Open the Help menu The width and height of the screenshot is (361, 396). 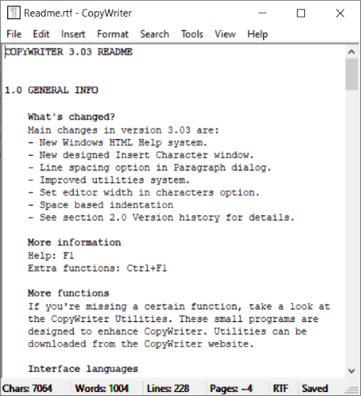click(x=258, y=34)
